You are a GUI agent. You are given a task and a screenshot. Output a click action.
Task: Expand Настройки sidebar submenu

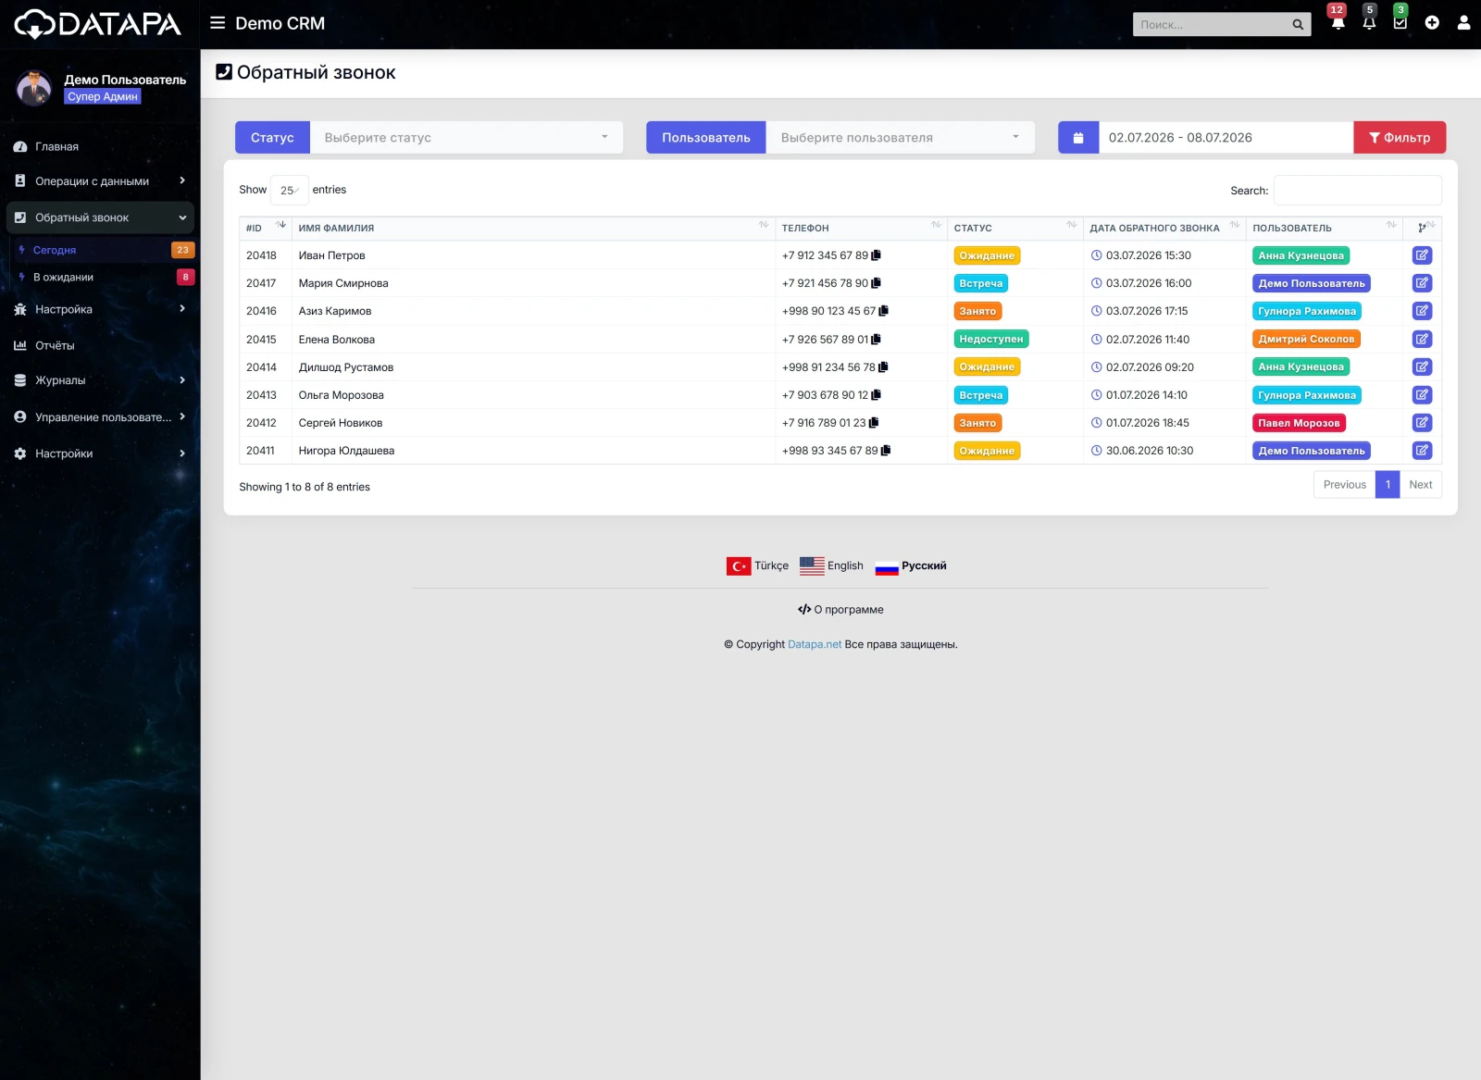click(100, 453)
